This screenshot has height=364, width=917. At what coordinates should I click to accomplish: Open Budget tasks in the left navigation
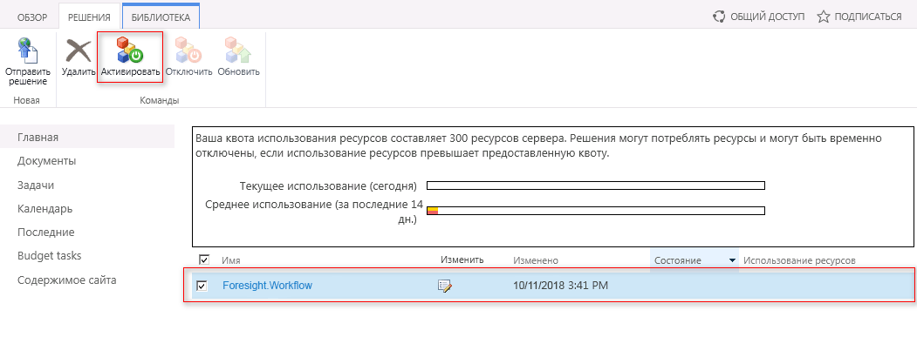coord(49,256)
